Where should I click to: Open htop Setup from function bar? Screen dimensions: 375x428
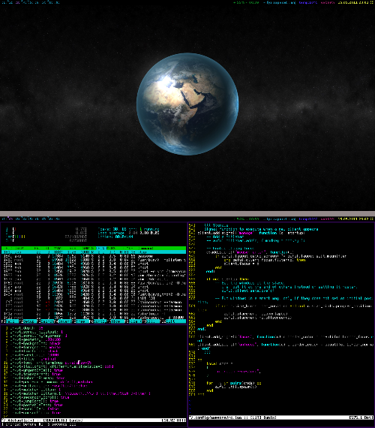[29, 321]
